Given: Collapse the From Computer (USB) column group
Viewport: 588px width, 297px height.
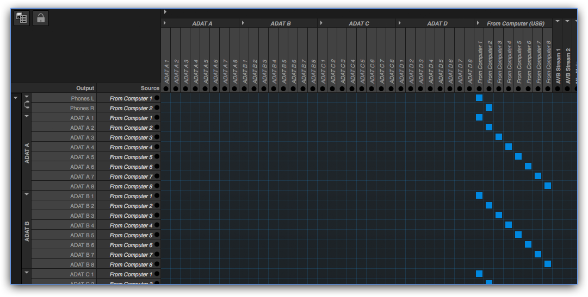Looking at the screenshot, I should click(478, 23).
